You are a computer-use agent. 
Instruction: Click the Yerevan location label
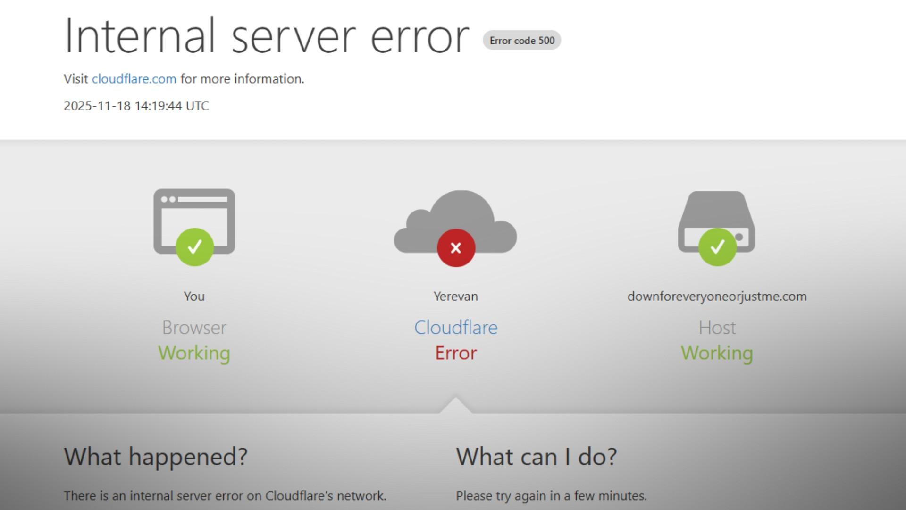[456, 297]
